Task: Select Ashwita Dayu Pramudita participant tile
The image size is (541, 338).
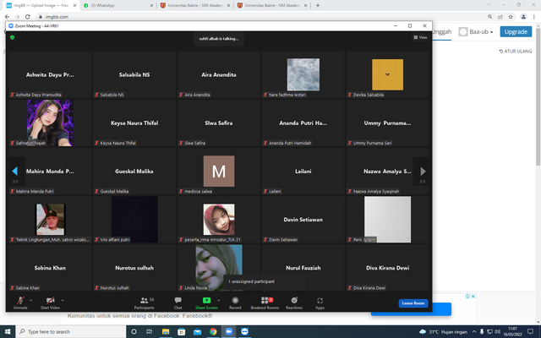Action: coord(51,74)
